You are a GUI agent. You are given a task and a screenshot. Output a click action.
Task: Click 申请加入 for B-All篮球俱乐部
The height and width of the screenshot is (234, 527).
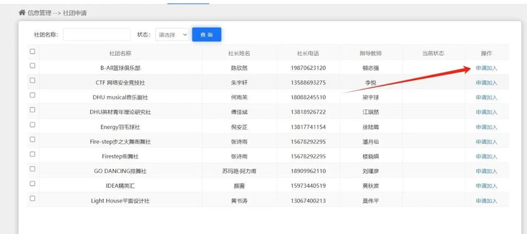486,68
